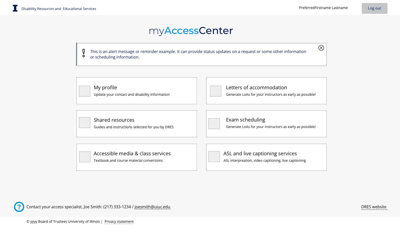400x232 pixels.
Task: Click the Accessible media & class services icon
Action: click(85, 157)
